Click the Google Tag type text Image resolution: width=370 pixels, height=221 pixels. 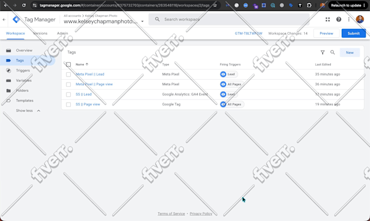(171, 104)
